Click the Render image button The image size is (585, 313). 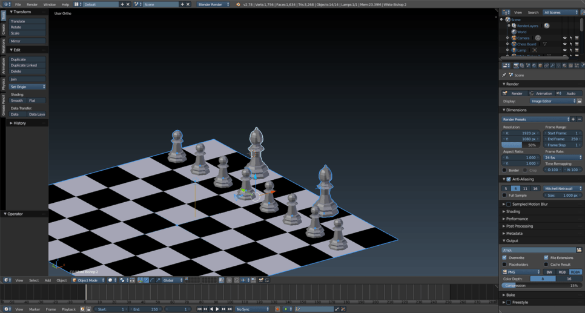[514, 93]
